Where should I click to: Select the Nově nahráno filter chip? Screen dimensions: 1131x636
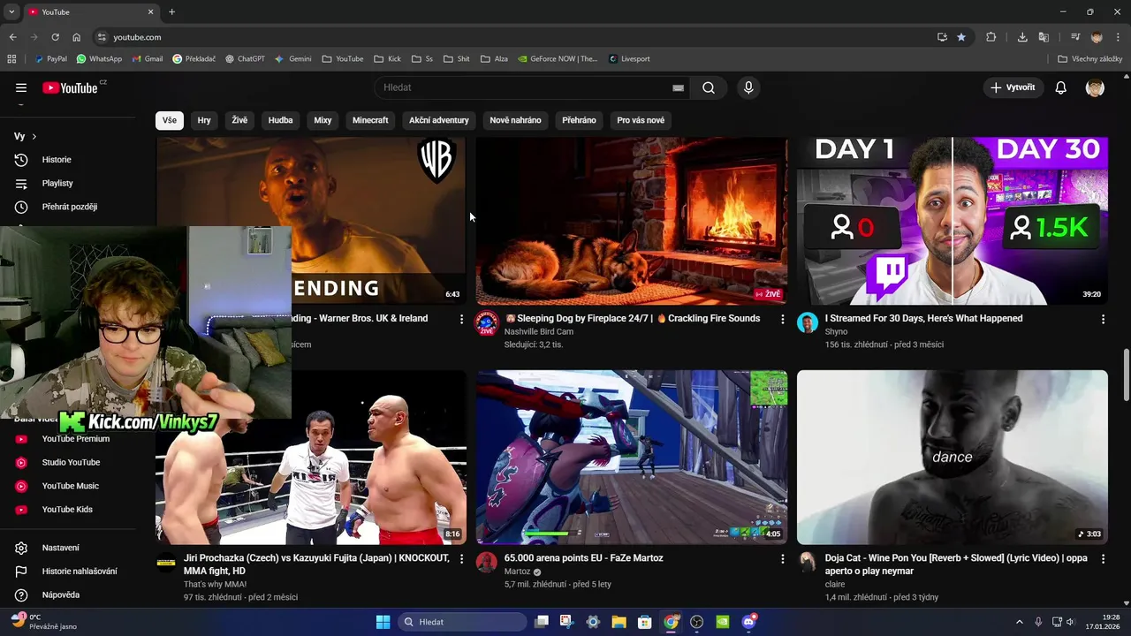point(515,120)
